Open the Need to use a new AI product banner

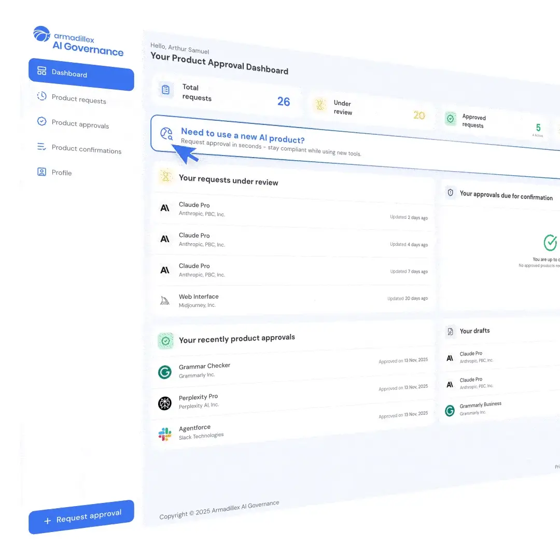pyautogui.click(x=355, y=146)
